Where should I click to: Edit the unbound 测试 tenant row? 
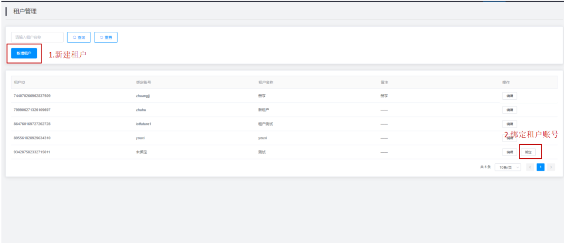click(509, 152)
